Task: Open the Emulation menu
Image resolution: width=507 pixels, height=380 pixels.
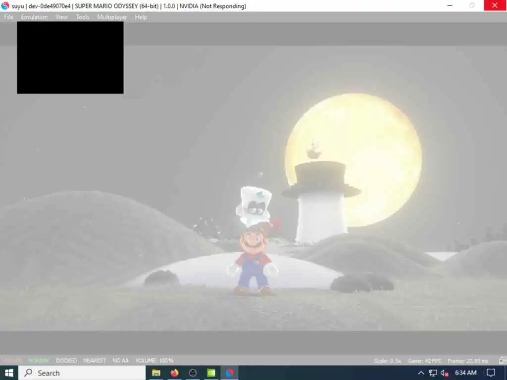Action: point(34,17)
